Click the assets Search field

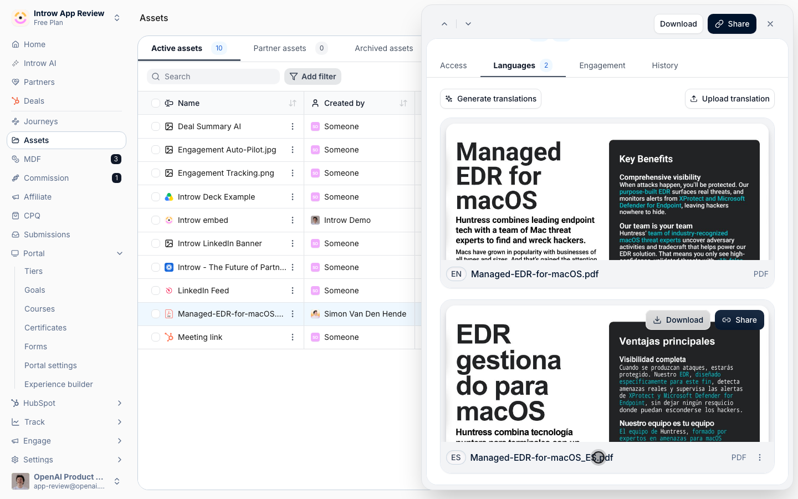coord(213,77)
